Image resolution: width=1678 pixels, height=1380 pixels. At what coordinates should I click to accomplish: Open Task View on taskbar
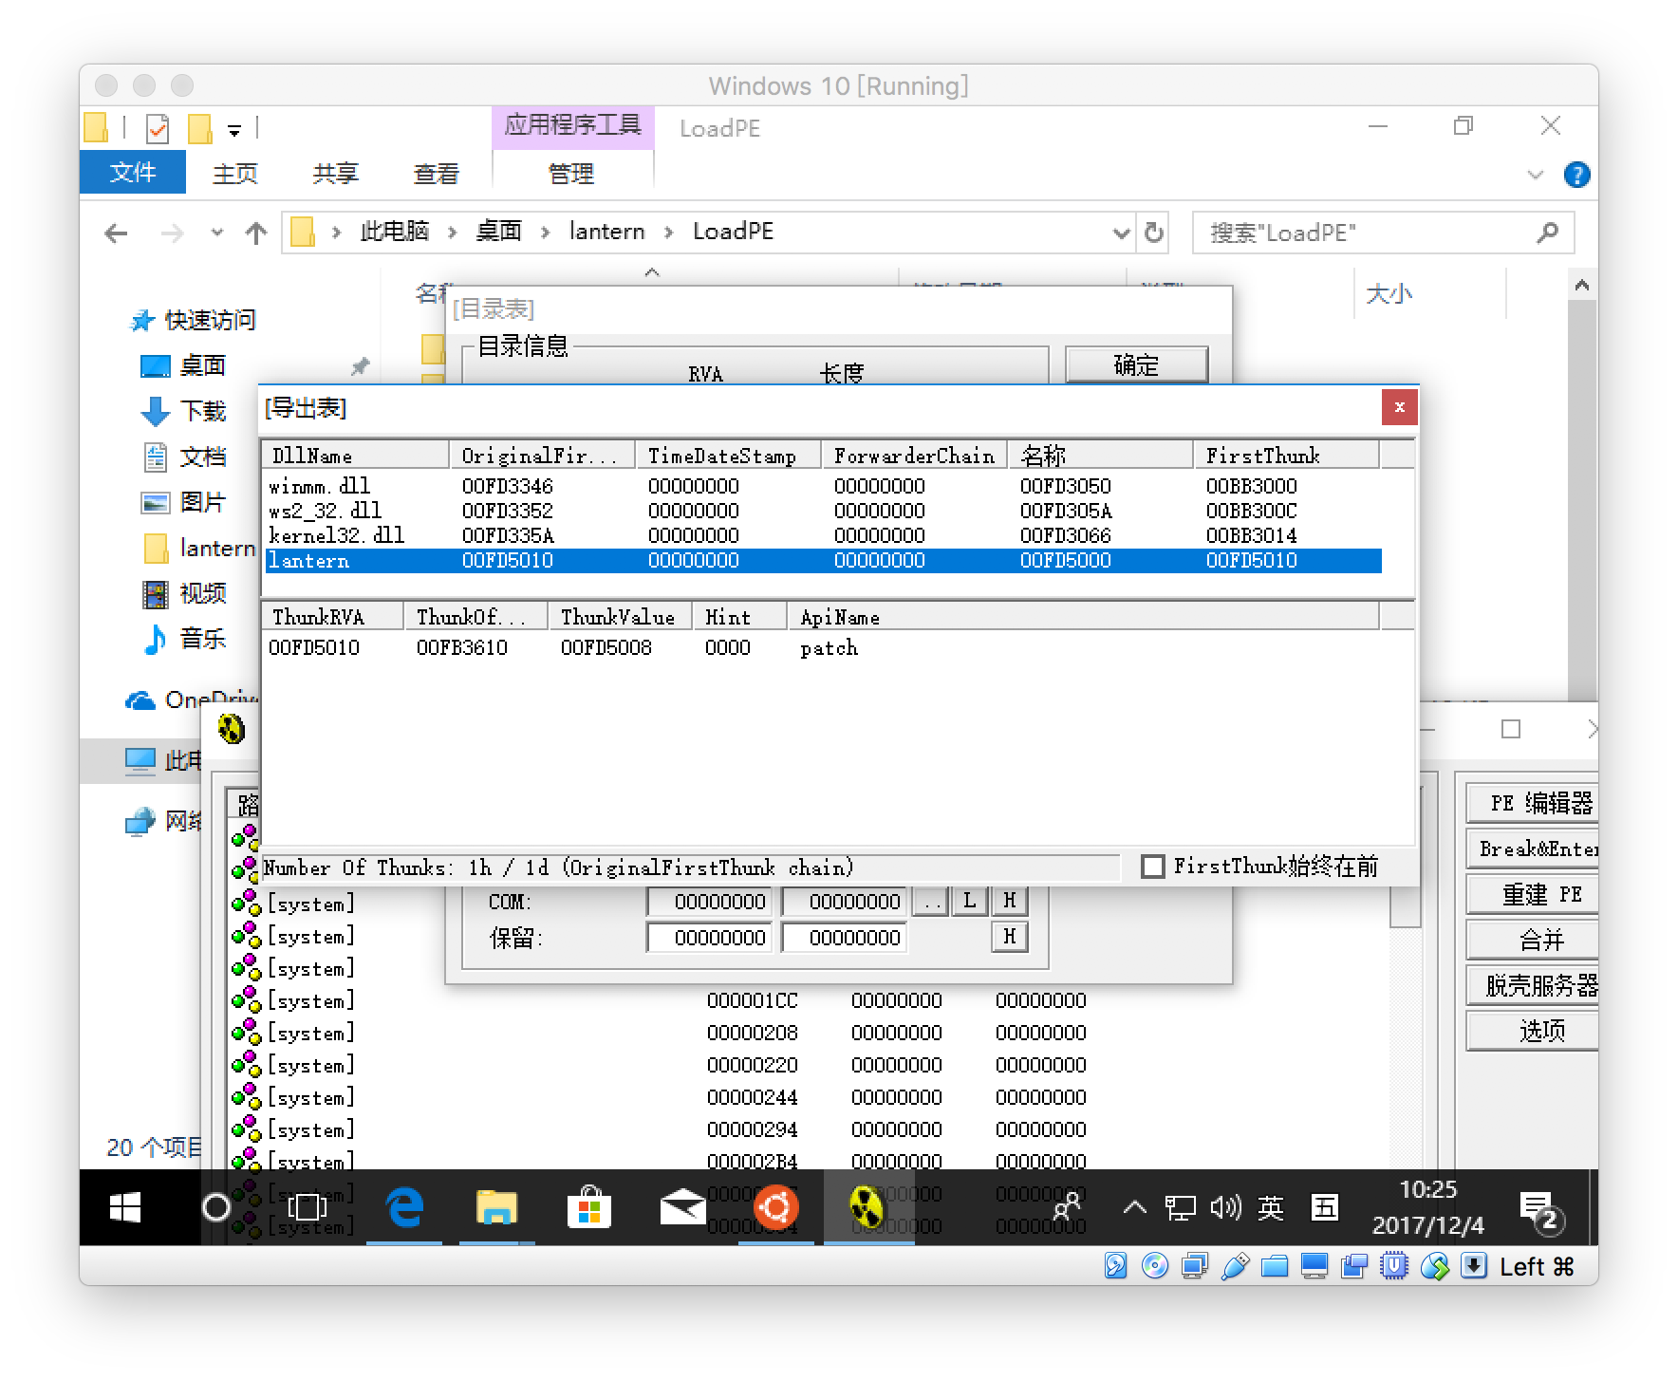(307, 1207)
